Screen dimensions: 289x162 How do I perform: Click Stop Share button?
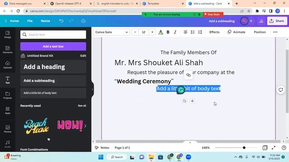(213, 14)
